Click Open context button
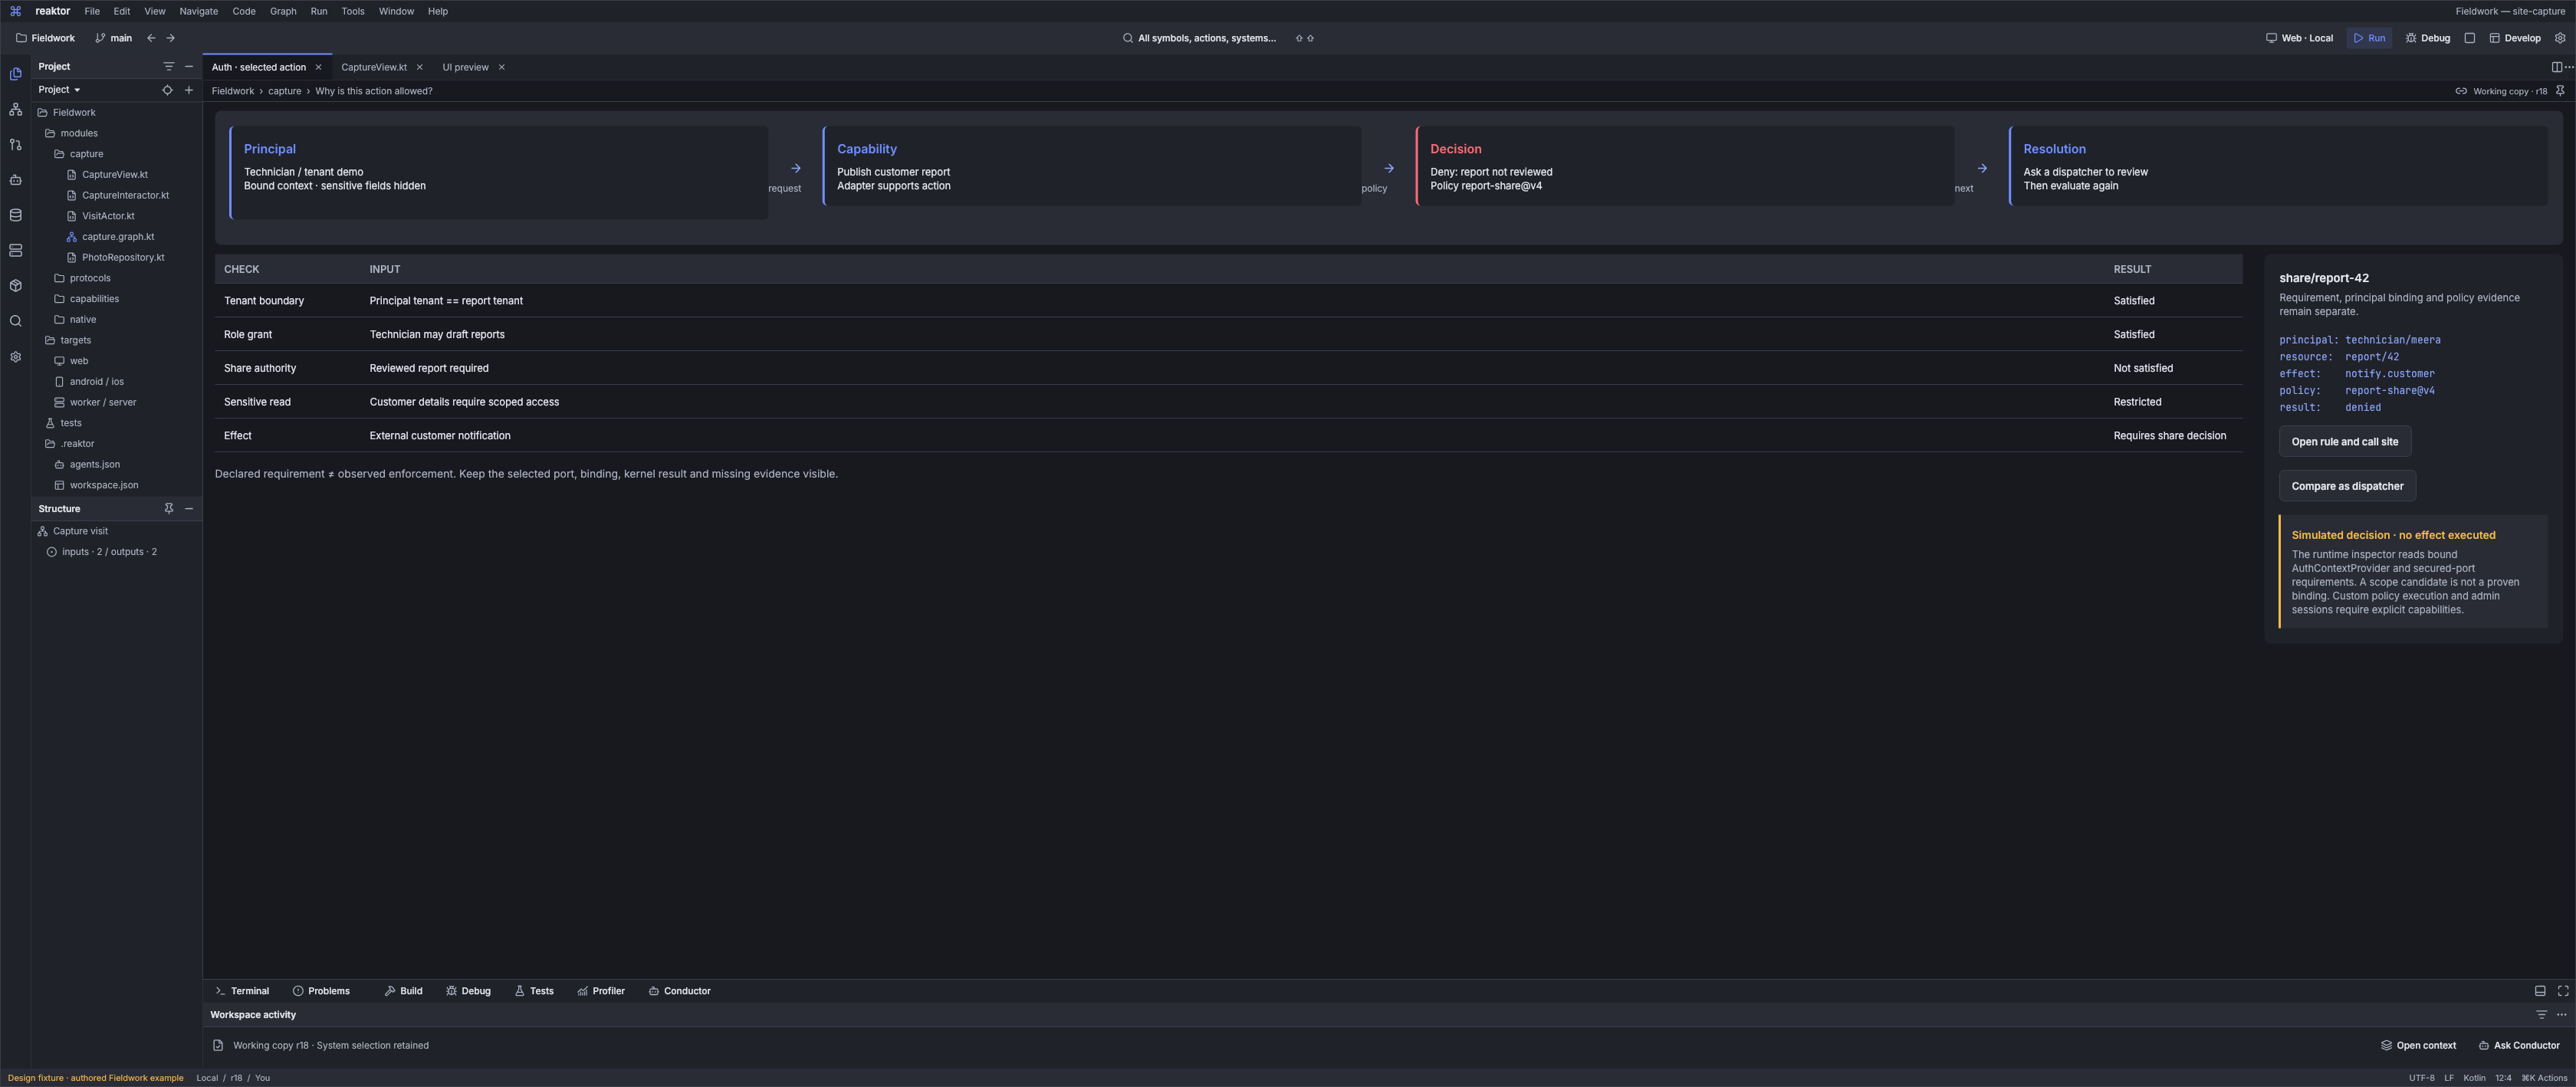Screen dimensions: 2576x1087 click(x=2418, y=1045)
